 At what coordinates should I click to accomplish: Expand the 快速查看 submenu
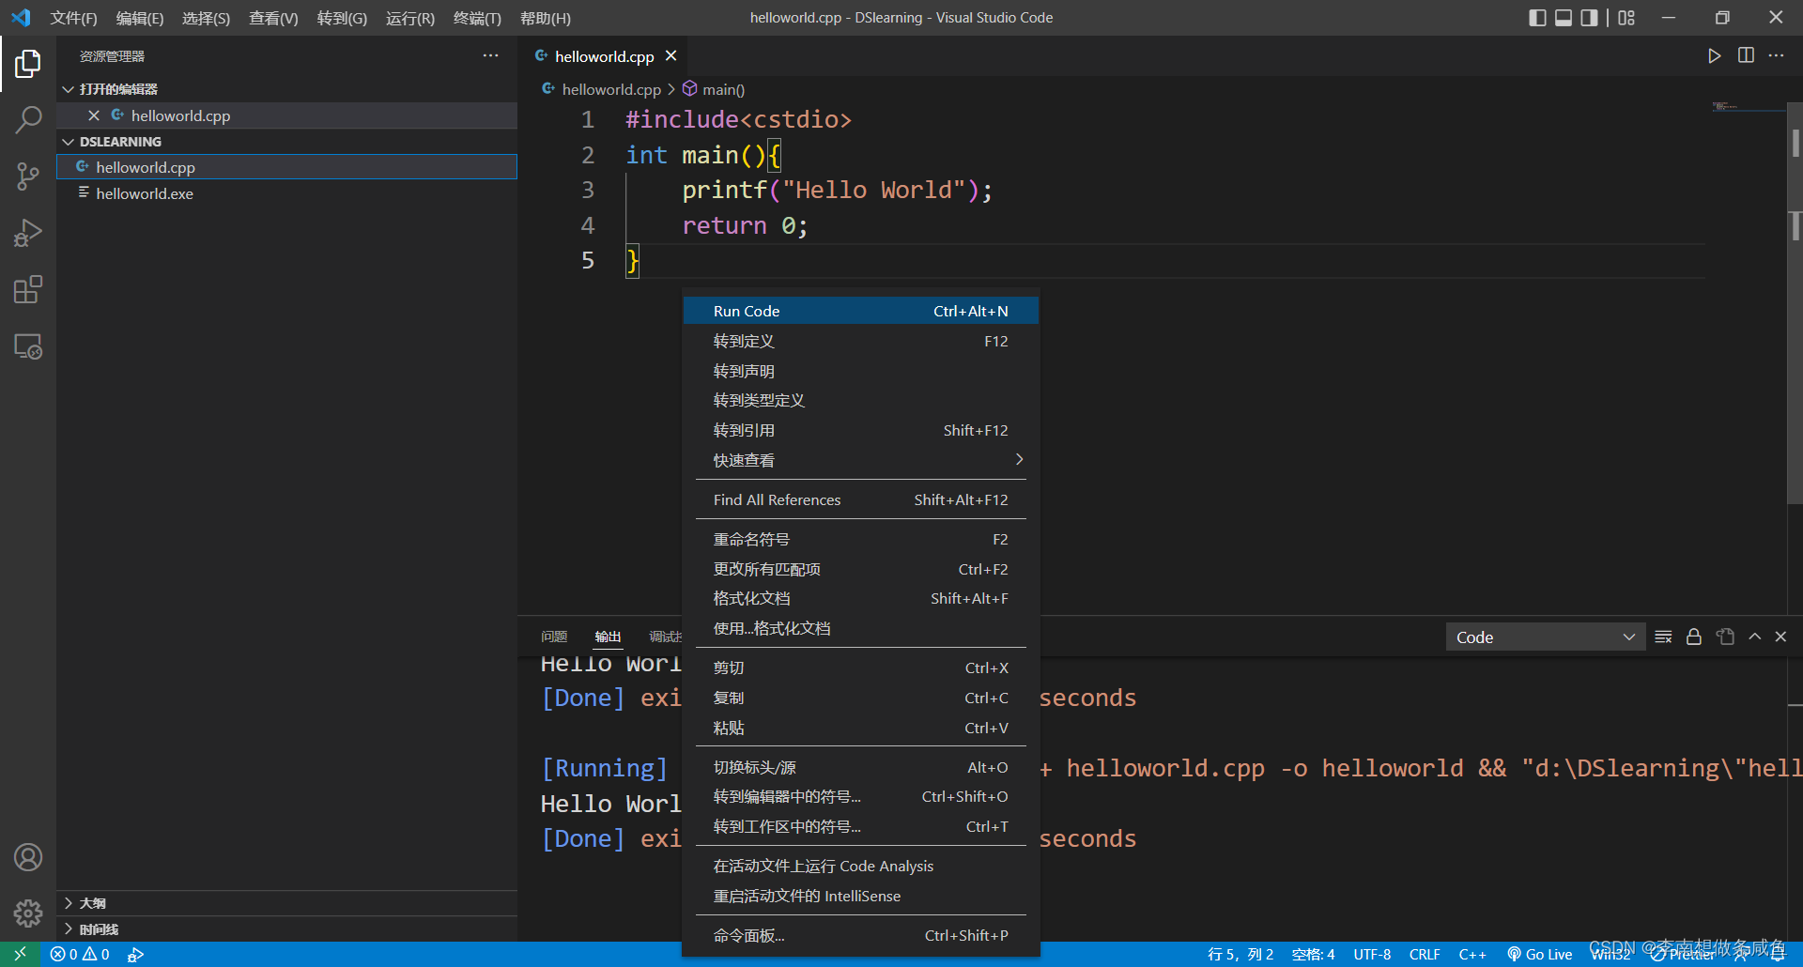(x=860, y=460)
